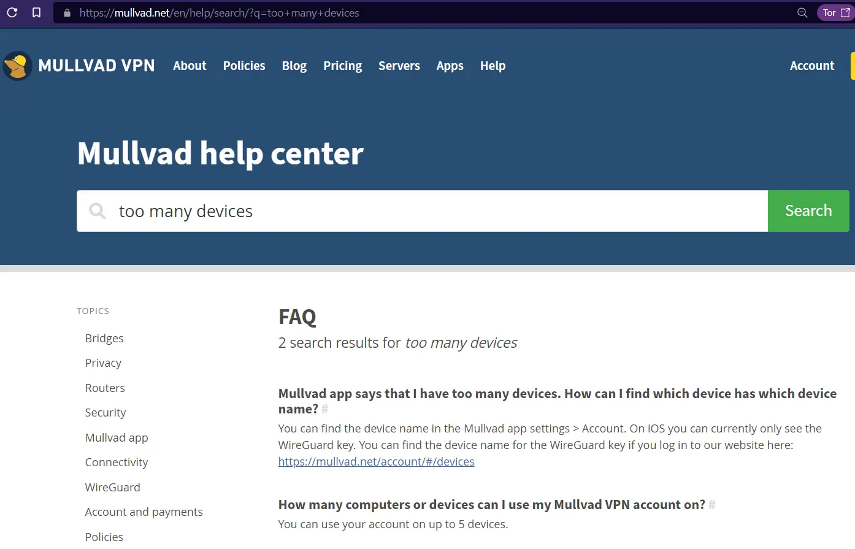
Task: Open the About menu item
Action: coord(190,66)
